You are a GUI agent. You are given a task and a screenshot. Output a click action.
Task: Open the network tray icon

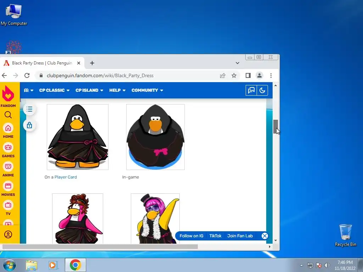[x=310, y=265]
